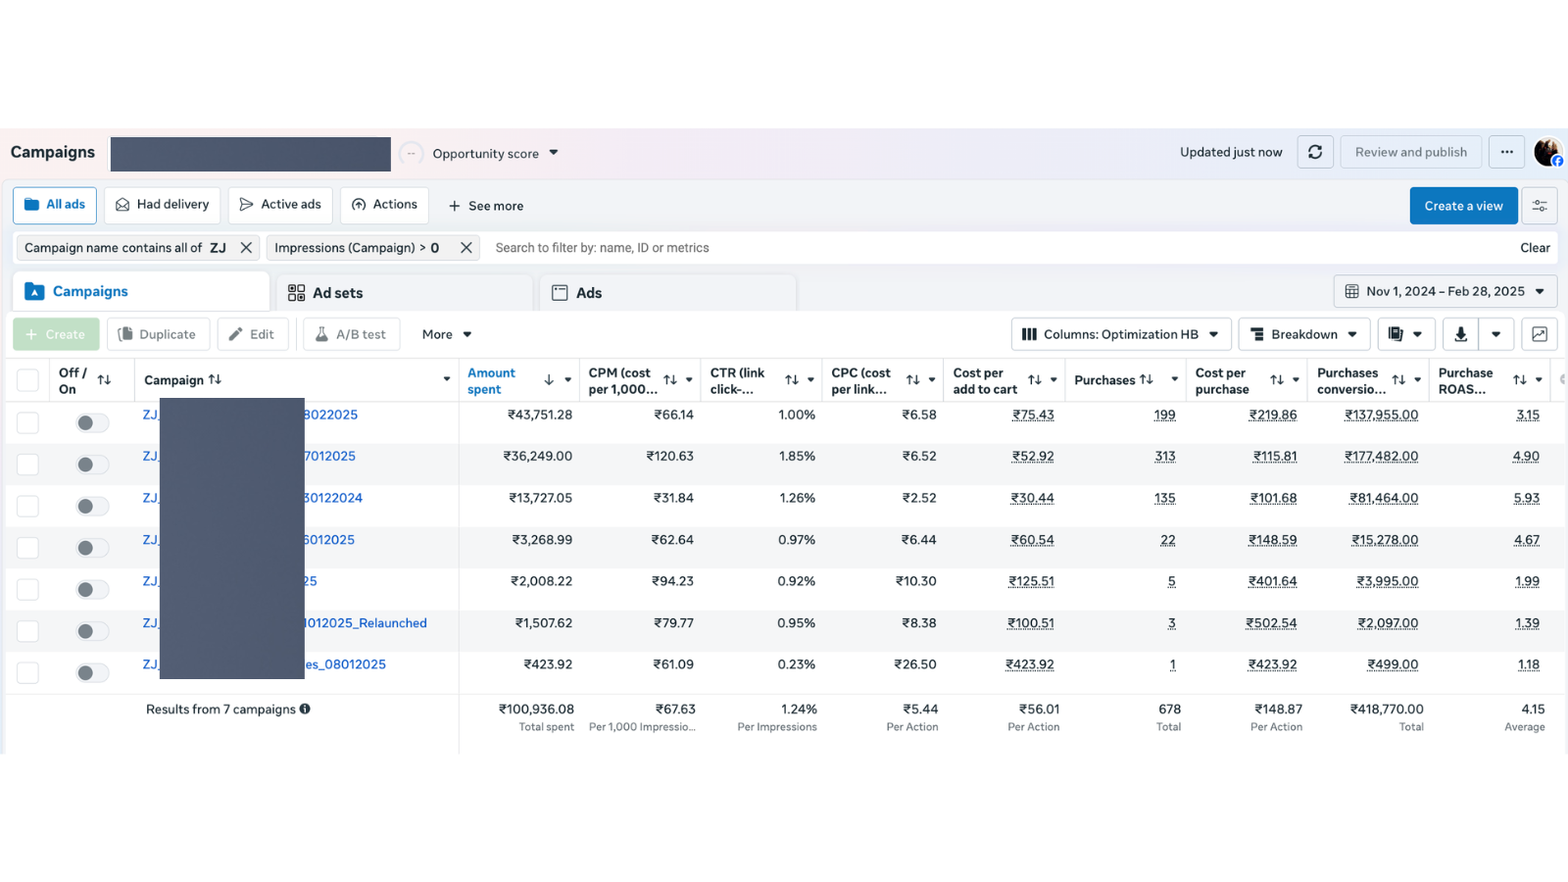Open campaign link ending 012025_Relaunched

click(x=366, y=623)
